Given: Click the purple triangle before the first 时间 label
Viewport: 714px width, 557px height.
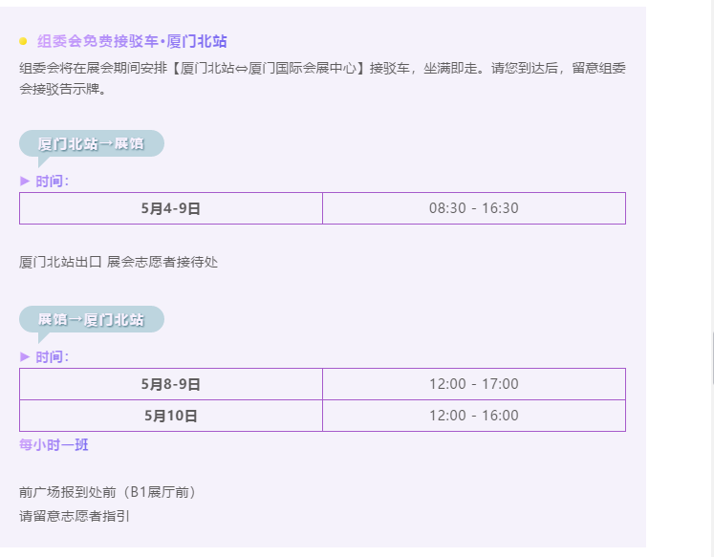Looking at the screenshot, I should click(x=25, y=182).
